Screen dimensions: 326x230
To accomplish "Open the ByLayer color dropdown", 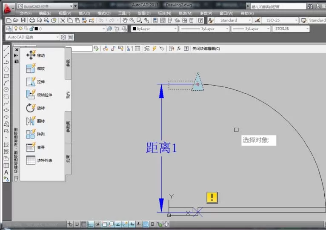I will [154, 29].
